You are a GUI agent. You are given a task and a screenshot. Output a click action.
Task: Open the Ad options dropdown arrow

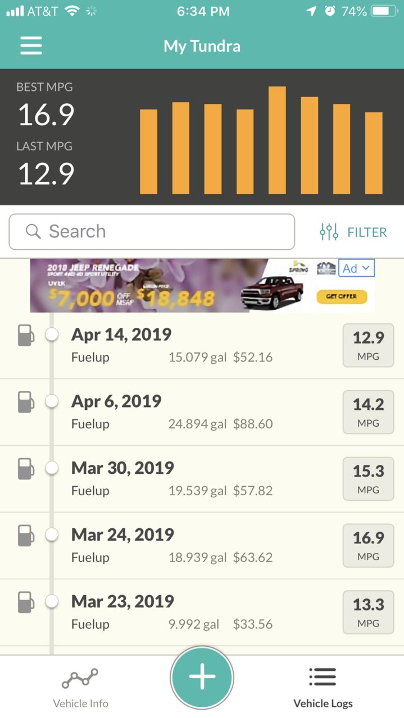point(366,268)
